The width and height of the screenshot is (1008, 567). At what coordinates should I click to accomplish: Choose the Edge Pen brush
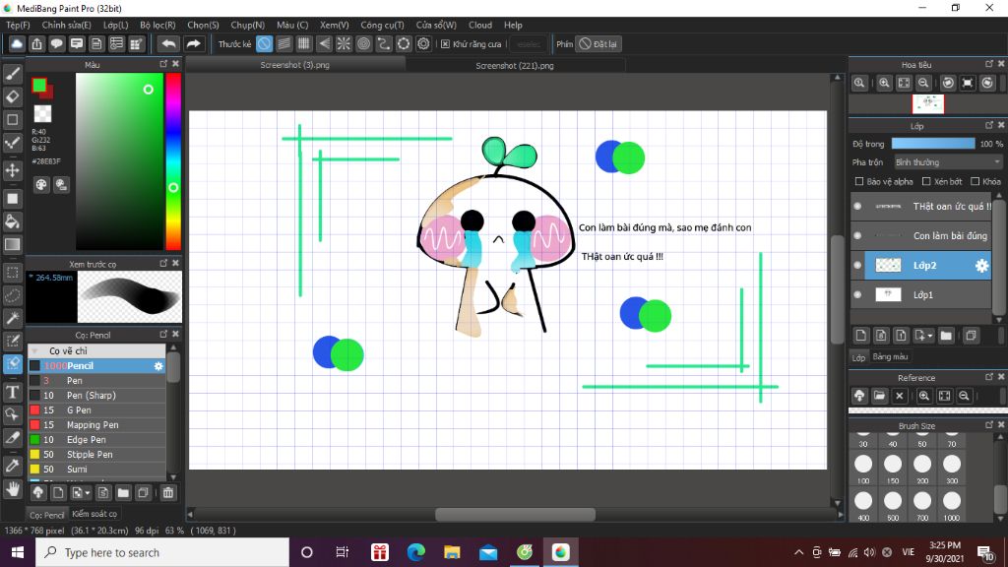click(x=97, y=440)
